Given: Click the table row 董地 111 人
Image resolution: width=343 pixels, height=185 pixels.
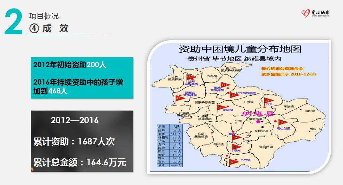Looking at the screenshot, I should point(170,134).
